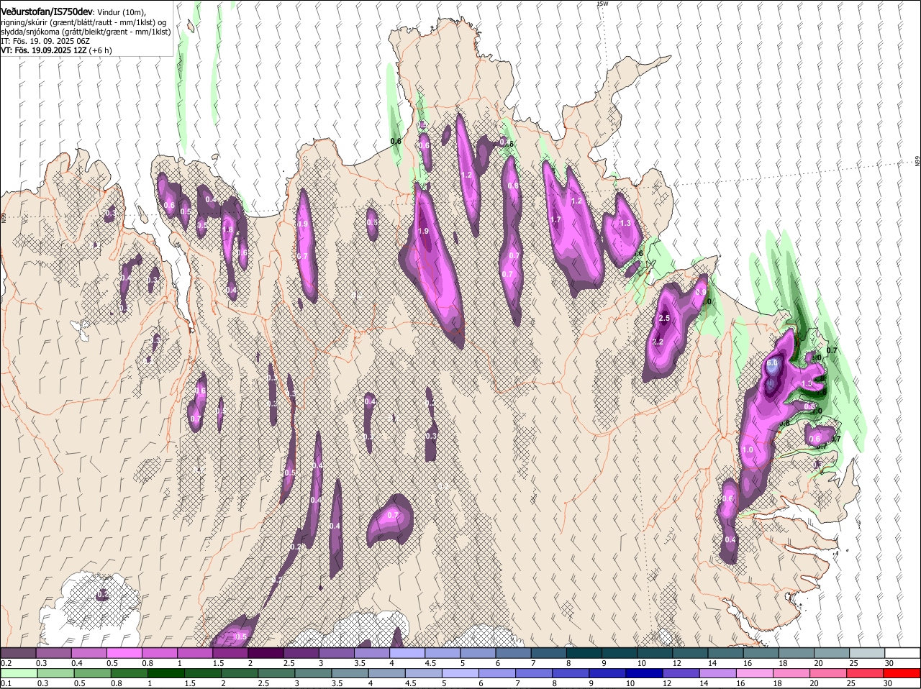Pick the dark green lower swatch for 1–1.5
Image resolution: width=921 pixels, height=689 pixels.
[166, 673]
